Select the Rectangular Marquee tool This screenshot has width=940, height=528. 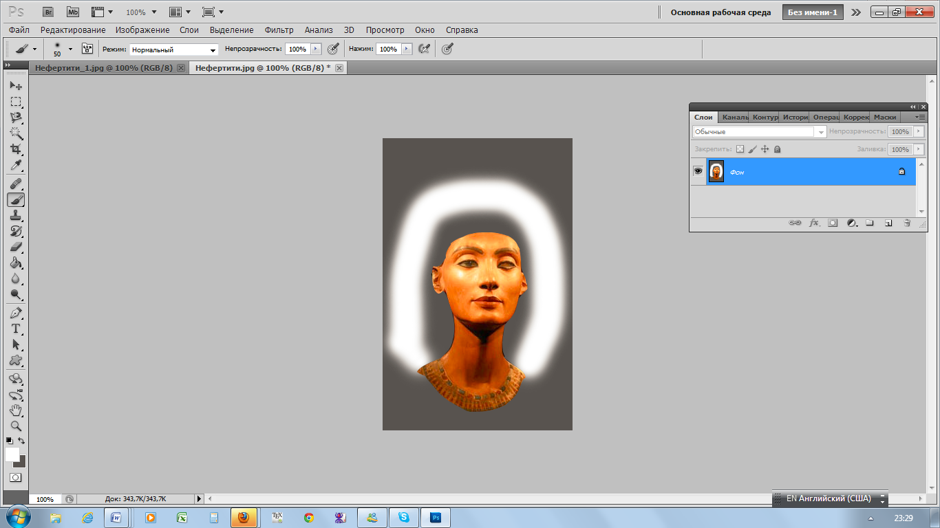tap(16, 102)
